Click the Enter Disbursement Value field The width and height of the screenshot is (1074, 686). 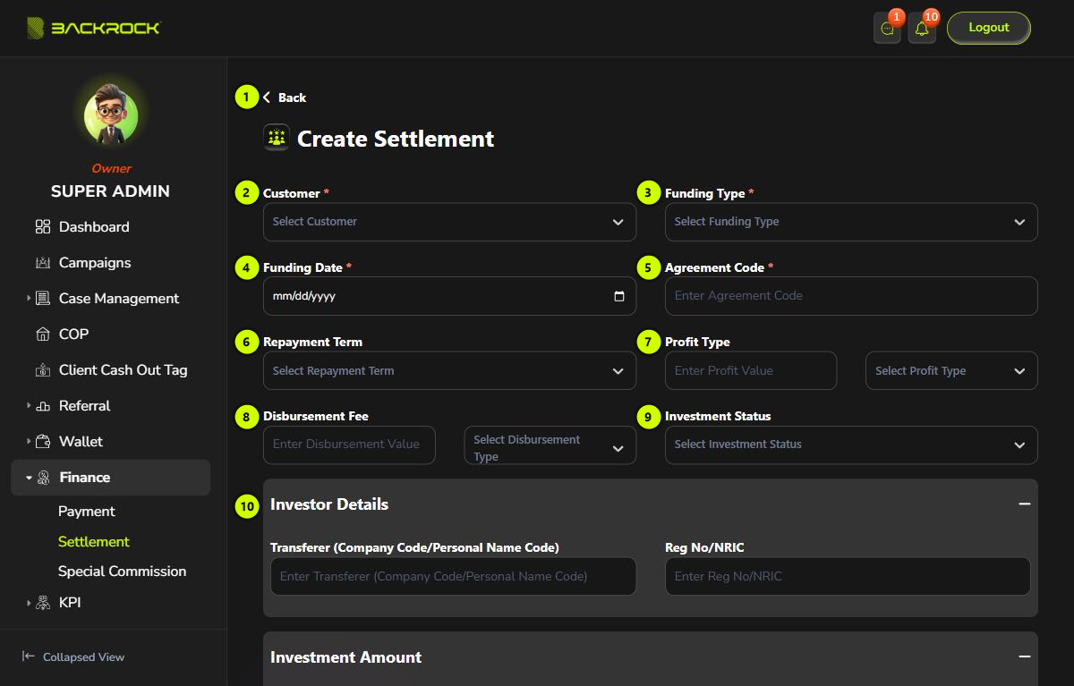click(x=349, y=445)
